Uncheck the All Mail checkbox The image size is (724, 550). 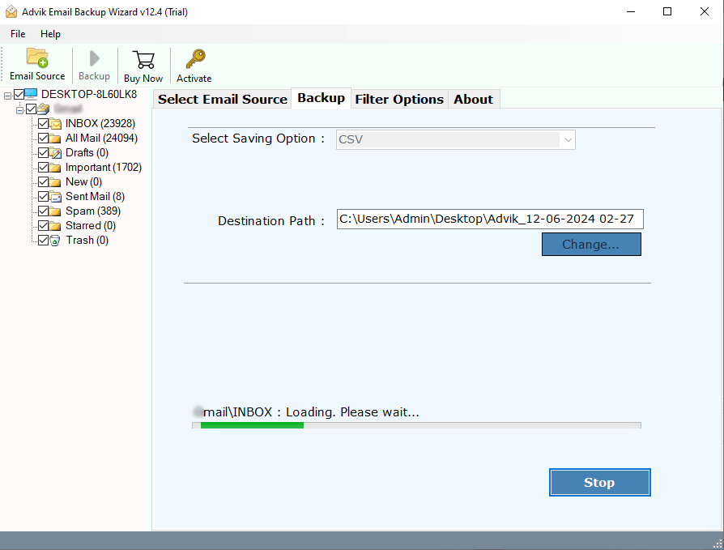pos(44,138)
